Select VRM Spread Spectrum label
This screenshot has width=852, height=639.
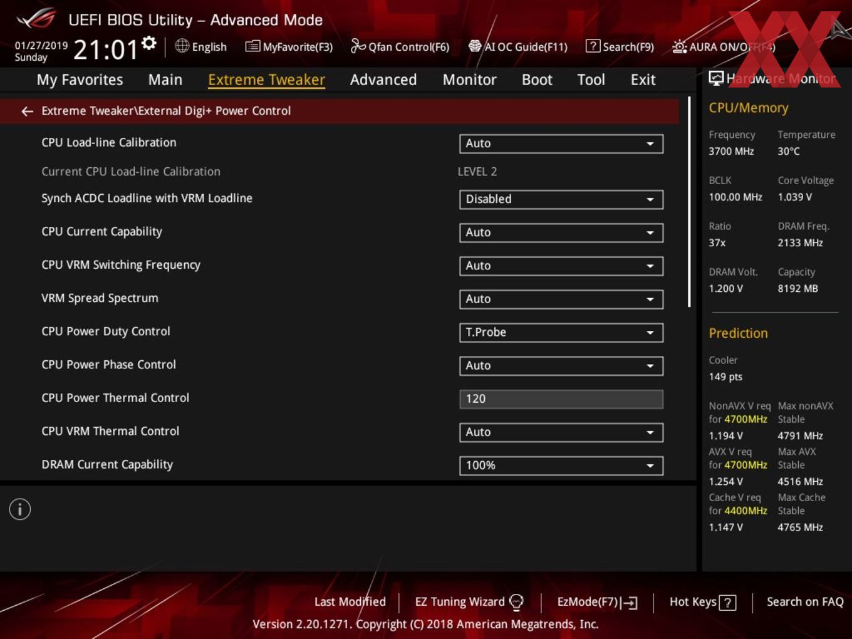(x=100, y=298)
